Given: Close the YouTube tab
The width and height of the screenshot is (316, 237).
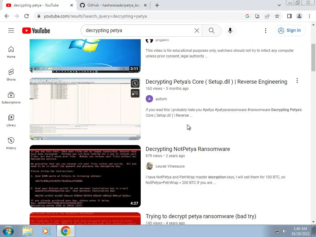Looking at the screenshot, I should pyautogui.click(x=72, y=5).
